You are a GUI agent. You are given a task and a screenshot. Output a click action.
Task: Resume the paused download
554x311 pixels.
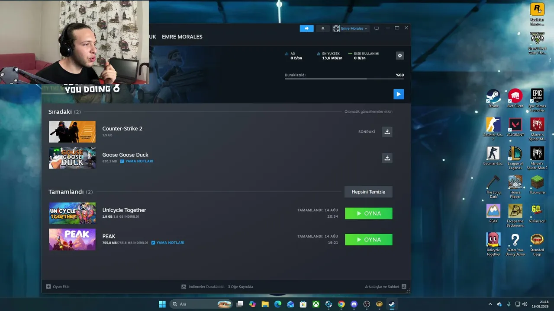[x=399, y=94]
